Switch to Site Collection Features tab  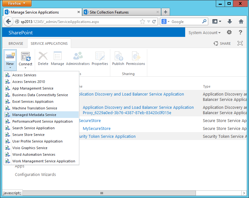pyautogui.click(x=122, y=12)
